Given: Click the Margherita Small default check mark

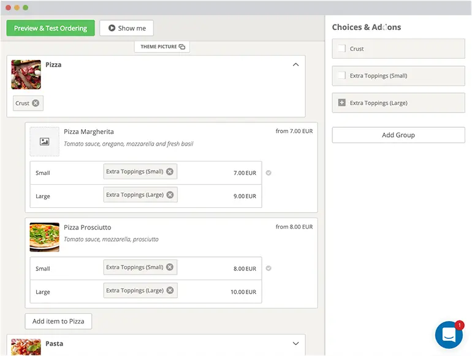Looking at the screenshot, I should coord(268,172).
